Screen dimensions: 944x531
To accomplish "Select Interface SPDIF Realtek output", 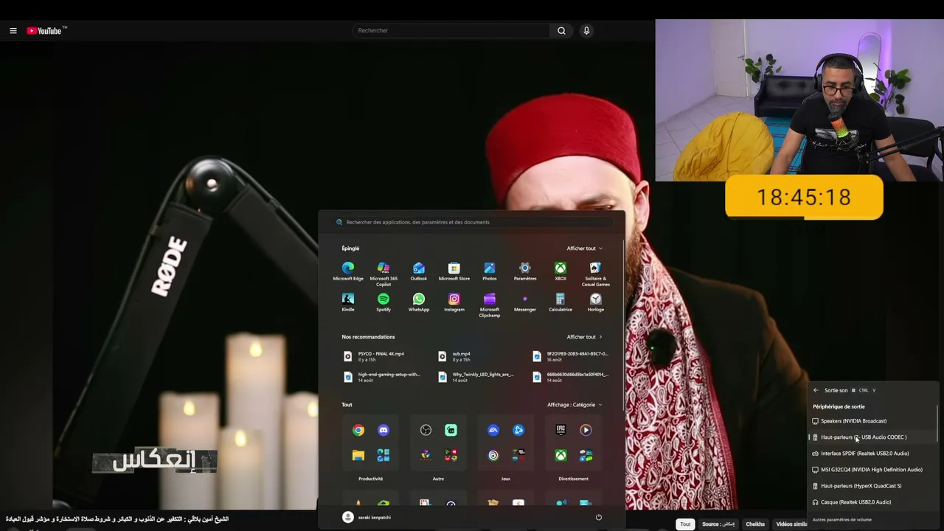I will point(872,454).
